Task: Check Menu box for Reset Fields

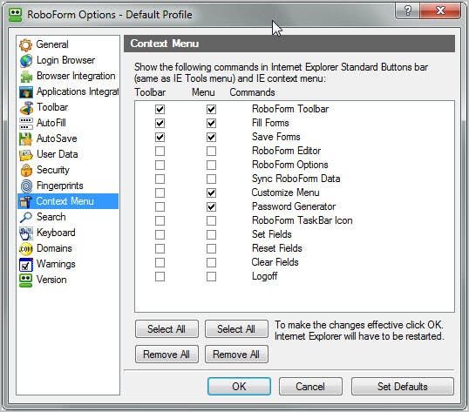Action: click(211, 248)
